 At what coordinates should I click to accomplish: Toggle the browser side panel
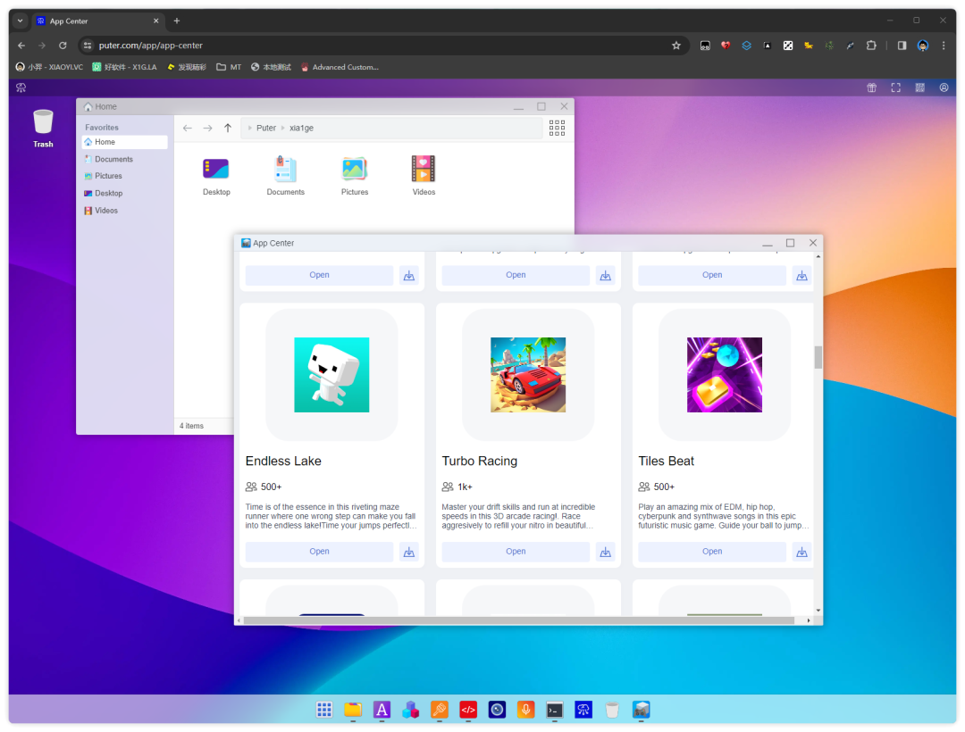pyautogui.click(x=902, y=46)
